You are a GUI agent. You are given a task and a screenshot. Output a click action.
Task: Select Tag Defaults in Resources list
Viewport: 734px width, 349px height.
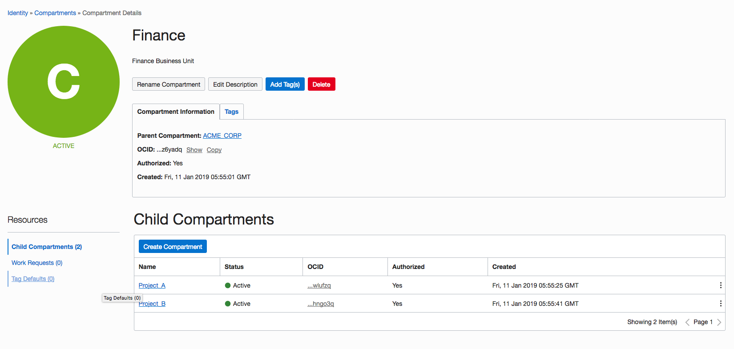click(33, 279)
